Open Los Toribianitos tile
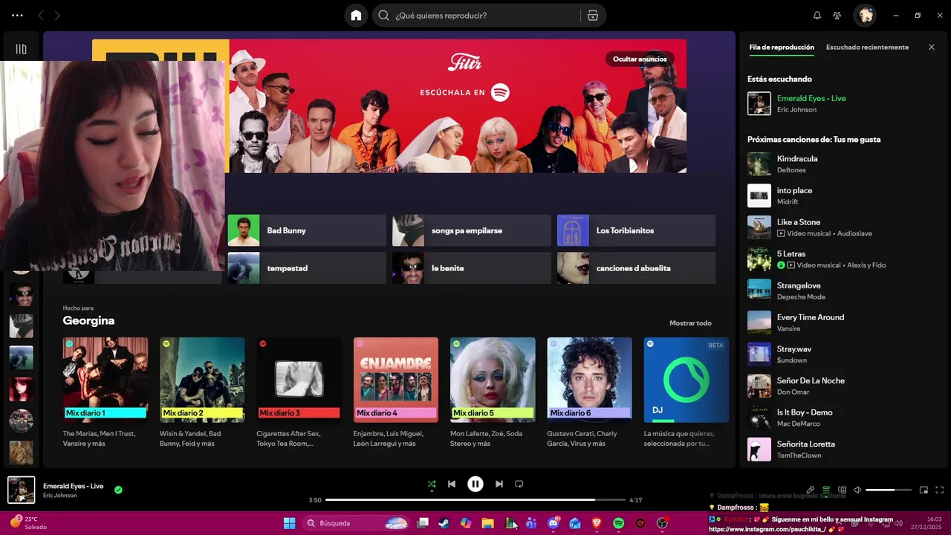 pos(636,230)
